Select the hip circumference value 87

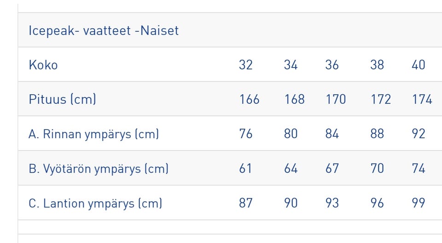[246, 203]
